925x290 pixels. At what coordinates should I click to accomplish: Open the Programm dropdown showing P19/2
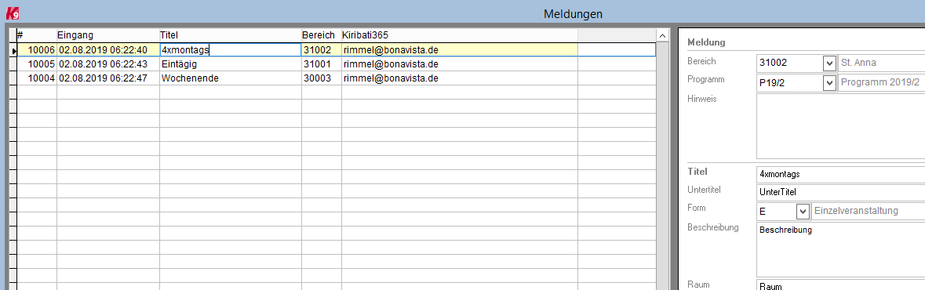pyautogui.click(x=828, y=84)
